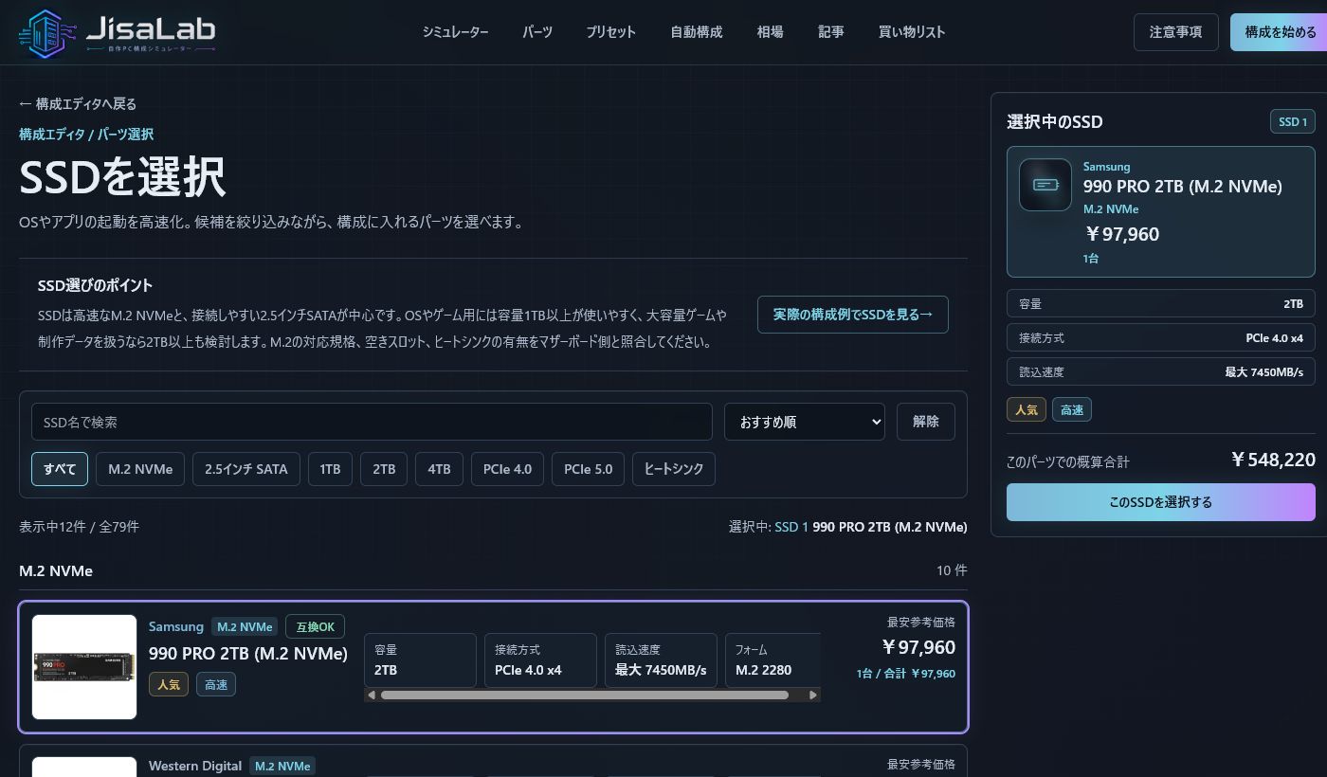This screenshot has height=777, width=1327.
Task: Click the 990 PRO 2TB title in the product card
Action: [248, 654]
